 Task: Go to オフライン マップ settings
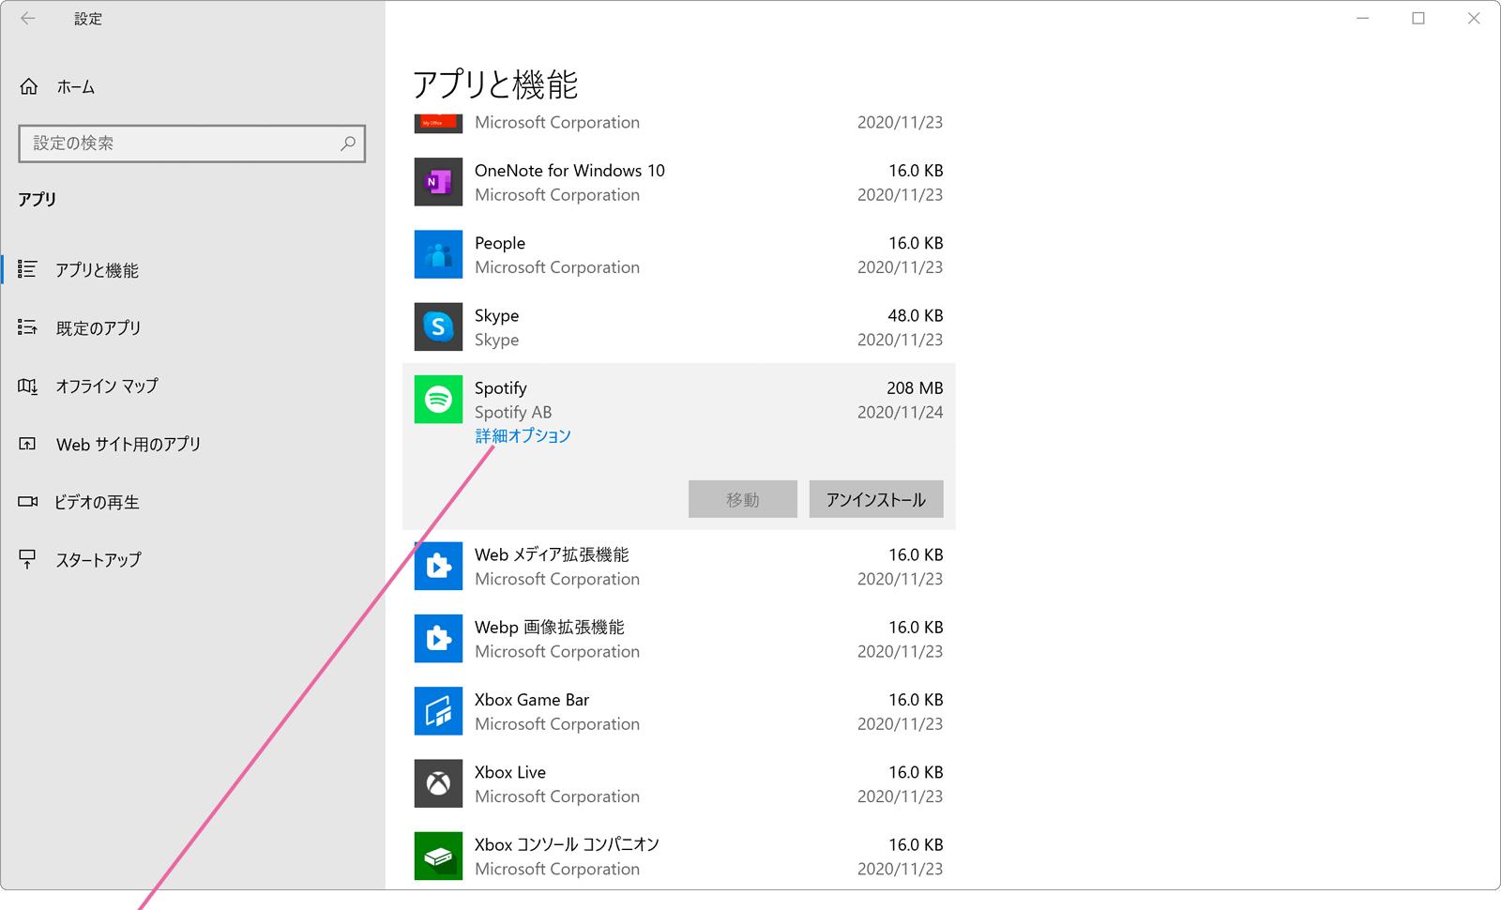point(107,386)
